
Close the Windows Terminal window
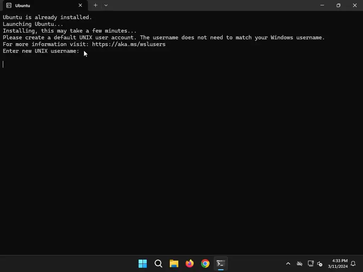(x=354, y=5)
